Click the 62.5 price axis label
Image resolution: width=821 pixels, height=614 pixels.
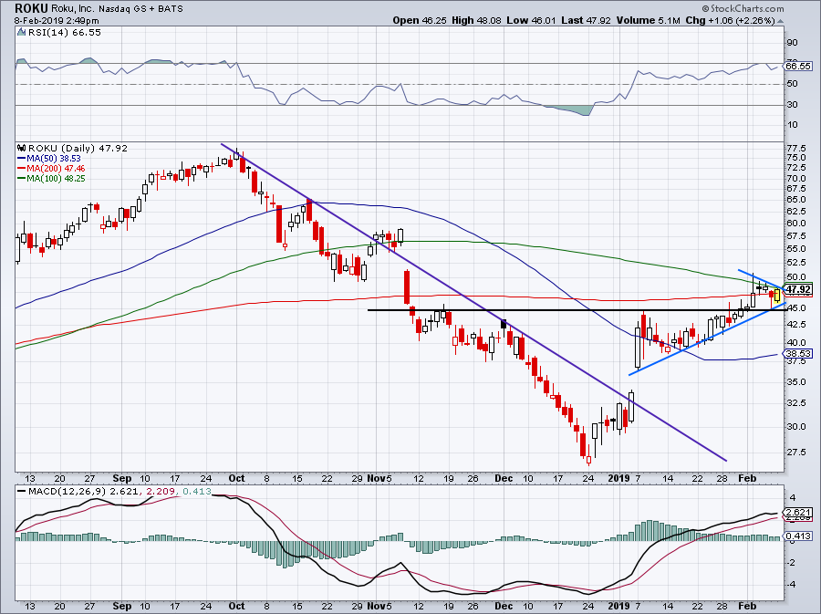[795, 211]
